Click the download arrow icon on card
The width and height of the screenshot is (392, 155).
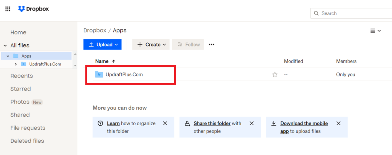tap(274, 123)
